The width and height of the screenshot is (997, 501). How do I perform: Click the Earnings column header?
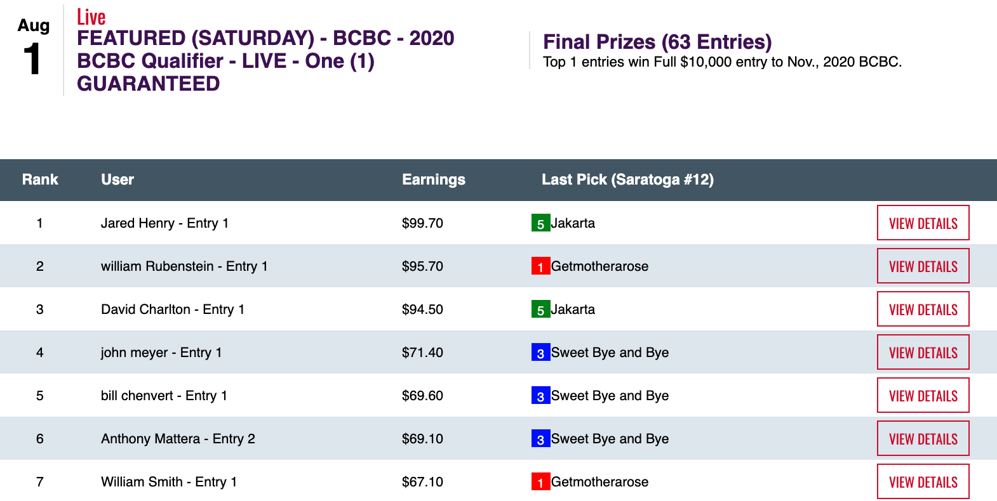click(434, 179)
